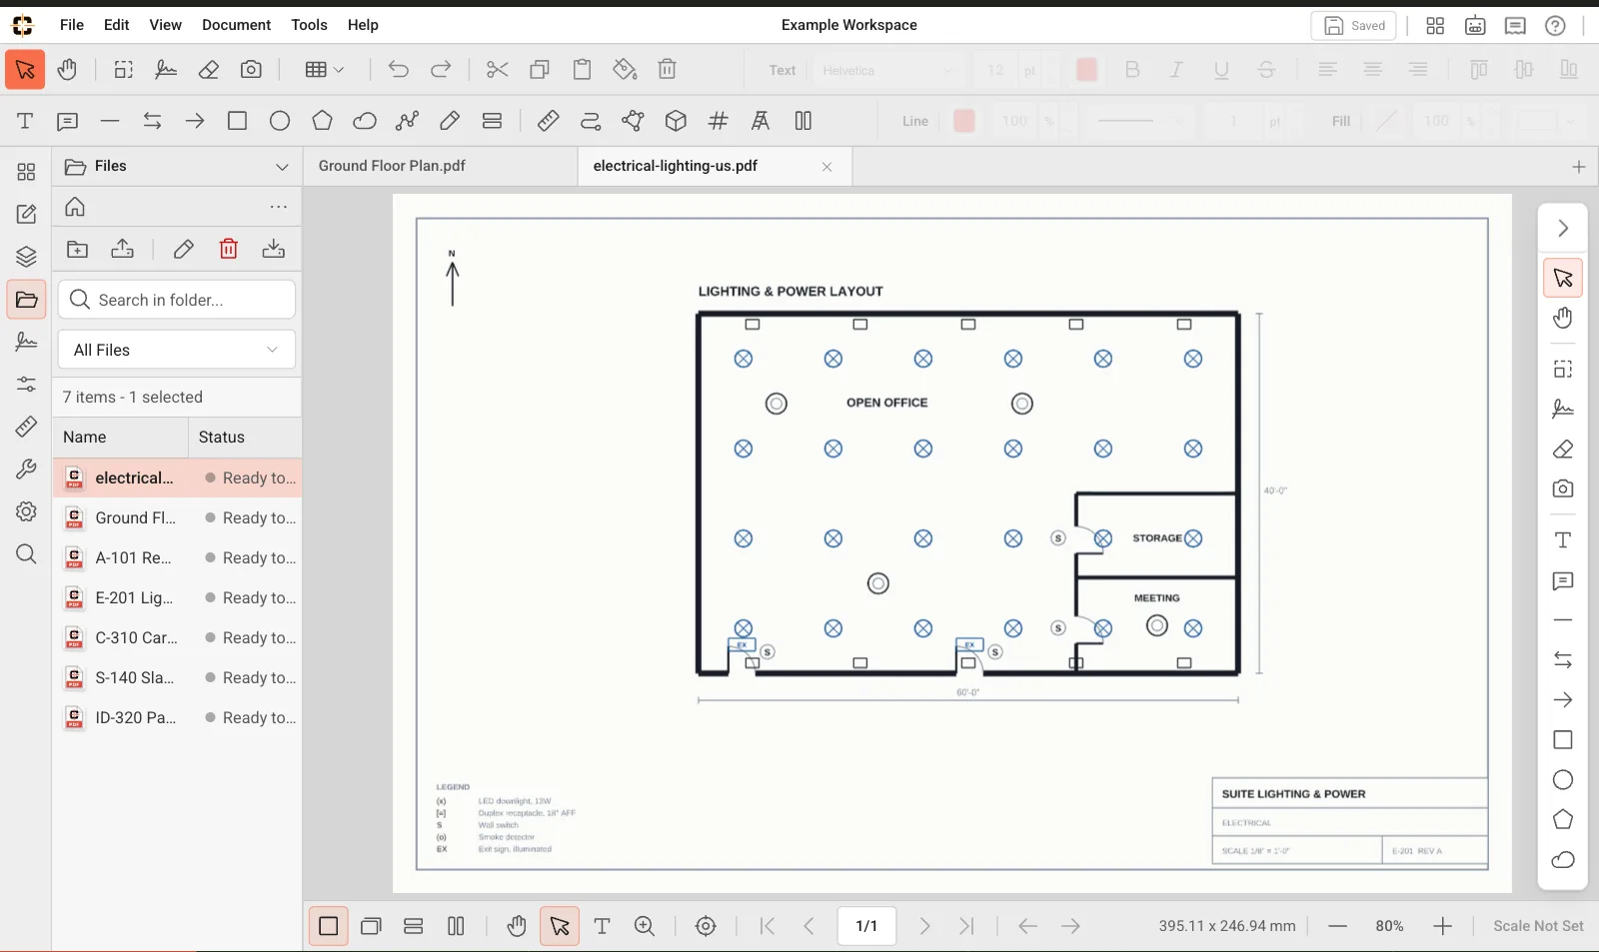This screenshot has width=1599, height=952.
Task: Click the Snapshot camera icon in top toolbar
Action: pos(251,70)
